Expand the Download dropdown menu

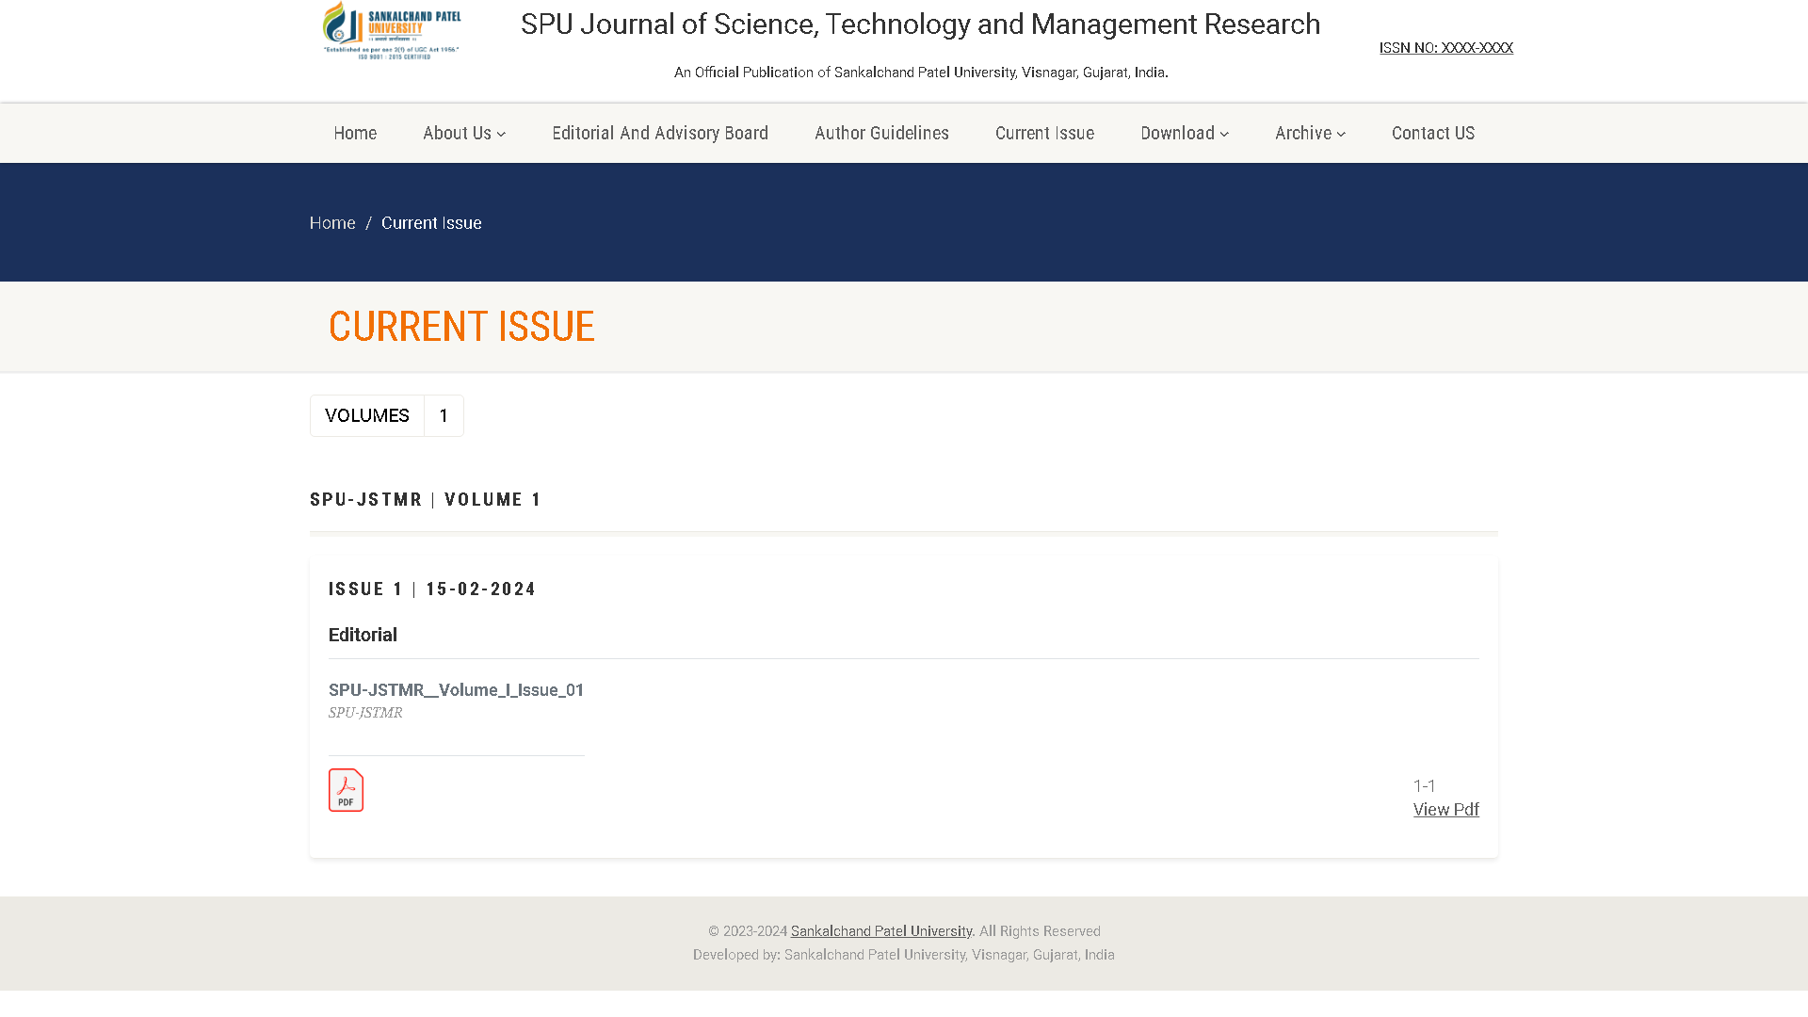pyautogui.click(x=1184, y=133)
